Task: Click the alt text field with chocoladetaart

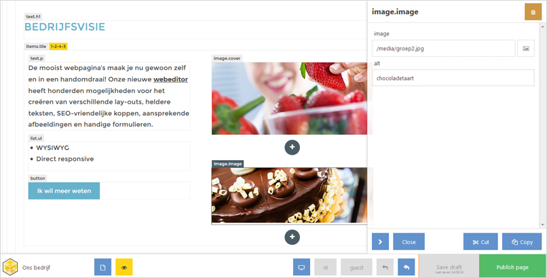Action: coord(453,78)
